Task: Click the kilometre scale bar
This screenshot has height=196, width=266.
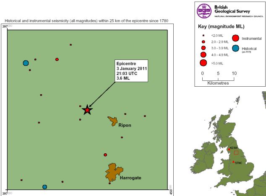Action: tap(218, 79)
